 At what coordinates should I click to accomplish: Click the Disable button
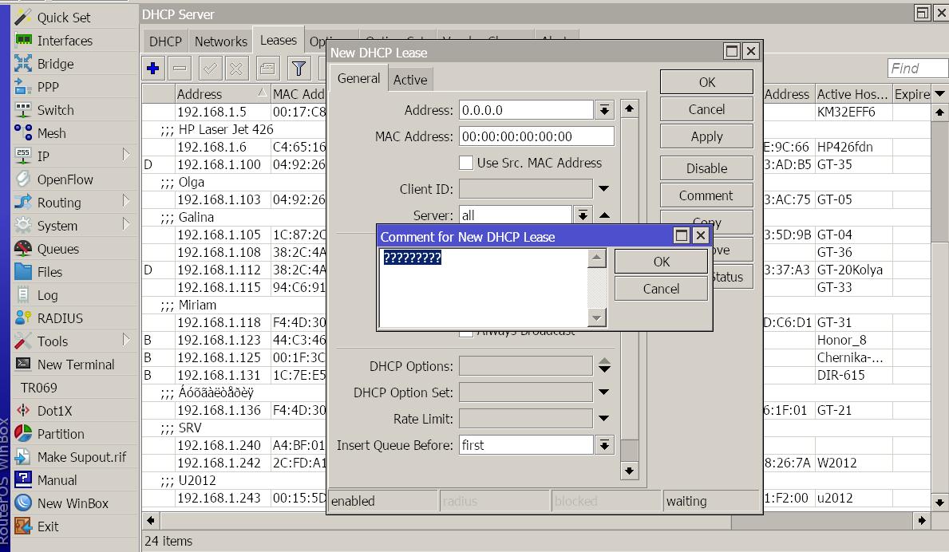pos(707,168)
